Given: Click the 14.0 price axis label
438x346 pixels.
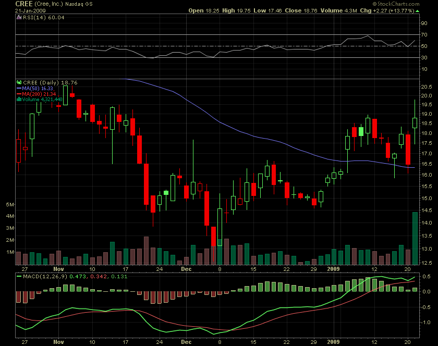Looking at the screenshot, I should pos(427,223).
